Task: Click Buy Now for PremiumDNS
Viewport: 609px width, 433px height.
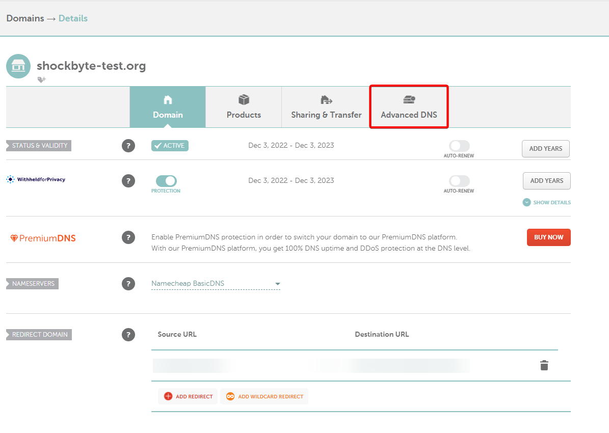Action: pyautogui.click(x=548, y=237)
